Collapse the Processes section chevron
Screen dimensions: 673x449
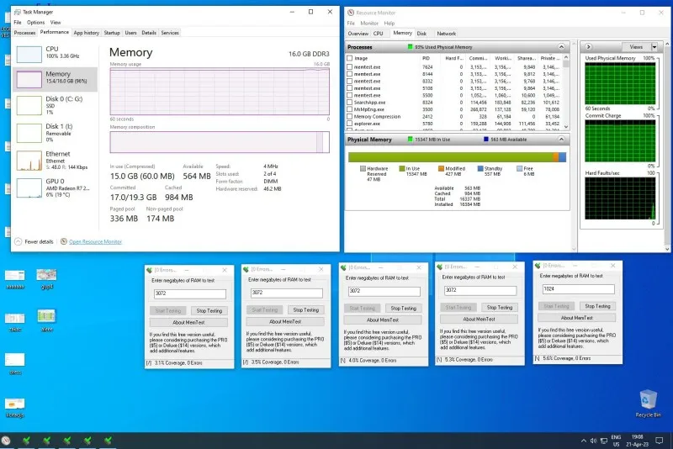click(x=561, y=47)
